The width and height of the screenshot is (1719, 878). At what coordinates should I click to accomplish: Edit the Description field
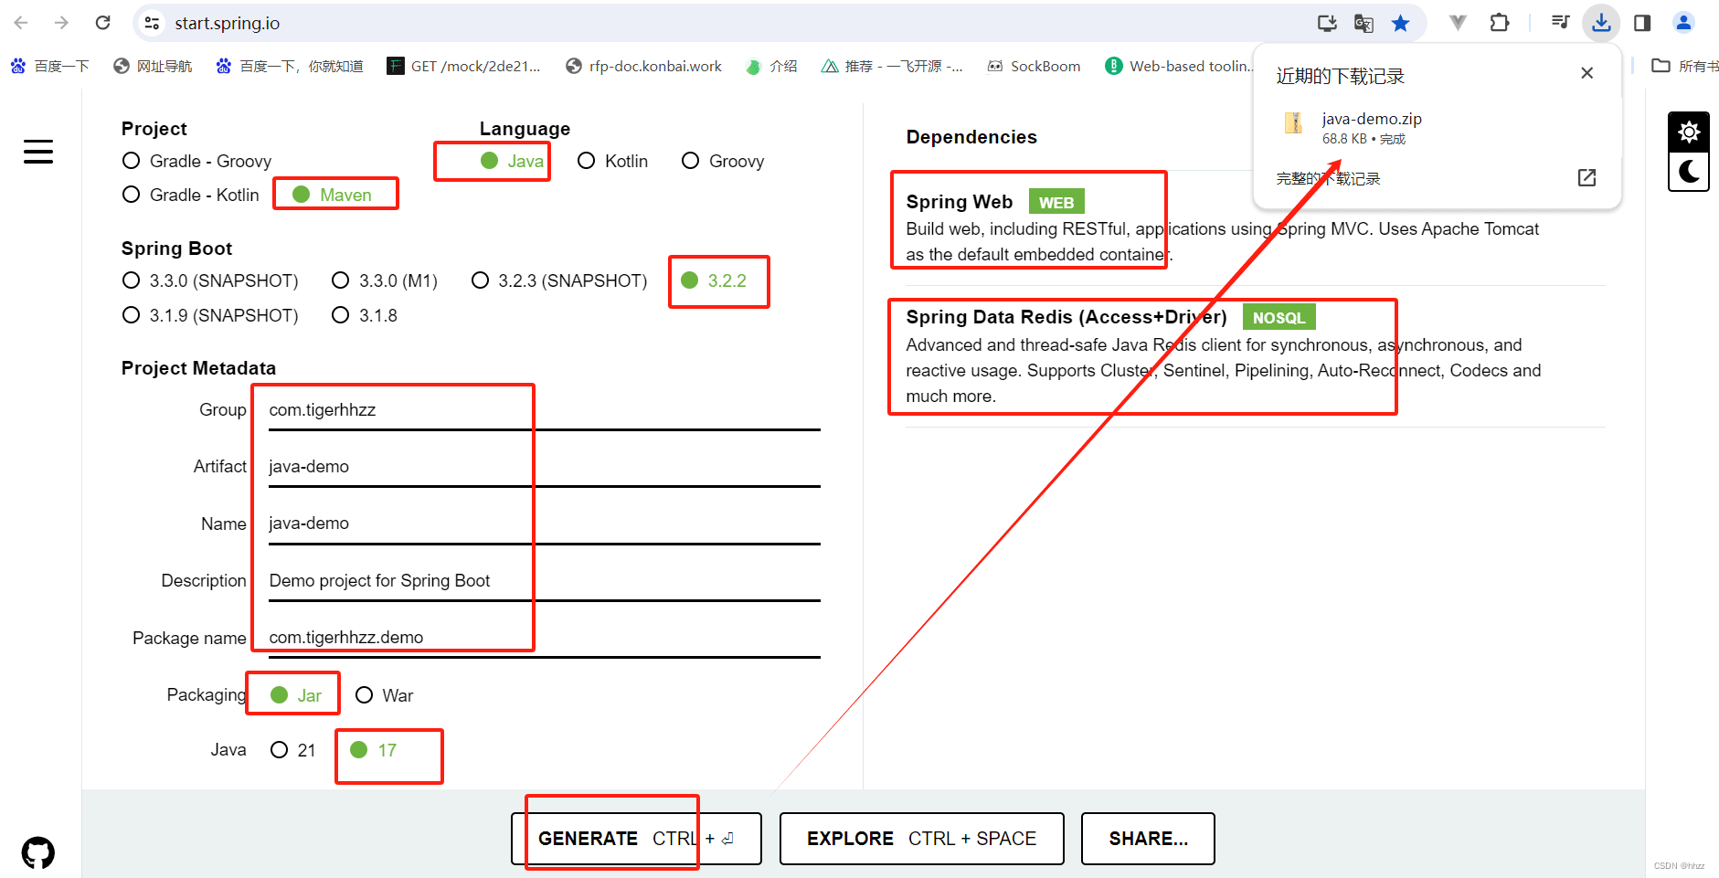[545, 581]
